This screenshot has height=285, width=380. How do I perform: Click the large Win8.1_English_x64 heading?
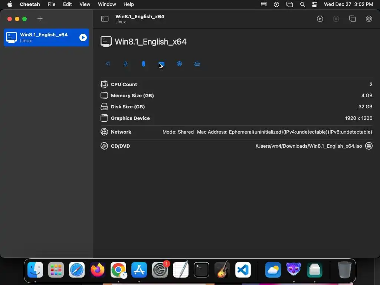[151, 42]
